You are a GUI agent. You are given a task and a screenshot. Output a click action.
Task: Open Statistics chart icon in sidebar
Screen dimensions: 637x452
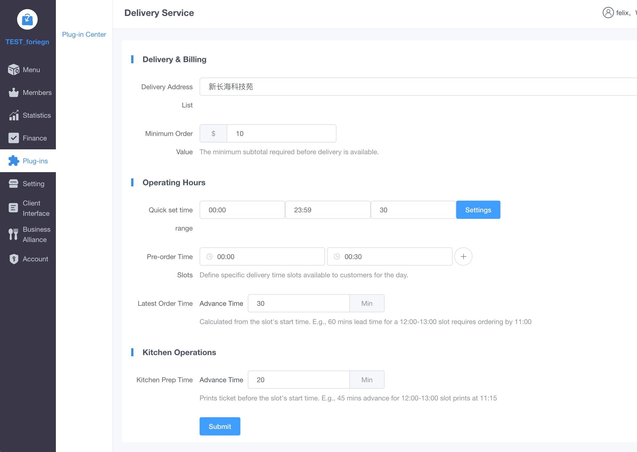coord(13,115)
